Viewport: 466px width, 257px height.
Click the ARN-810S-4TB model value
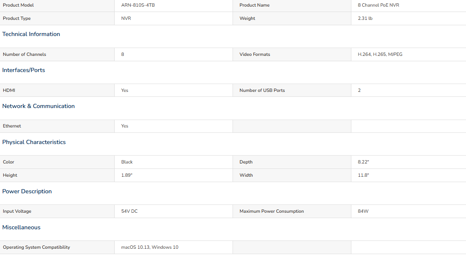click(x=138, y=5)
